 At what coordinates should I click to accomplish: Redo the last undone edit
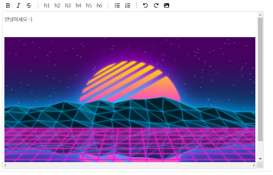click(156, 6)
